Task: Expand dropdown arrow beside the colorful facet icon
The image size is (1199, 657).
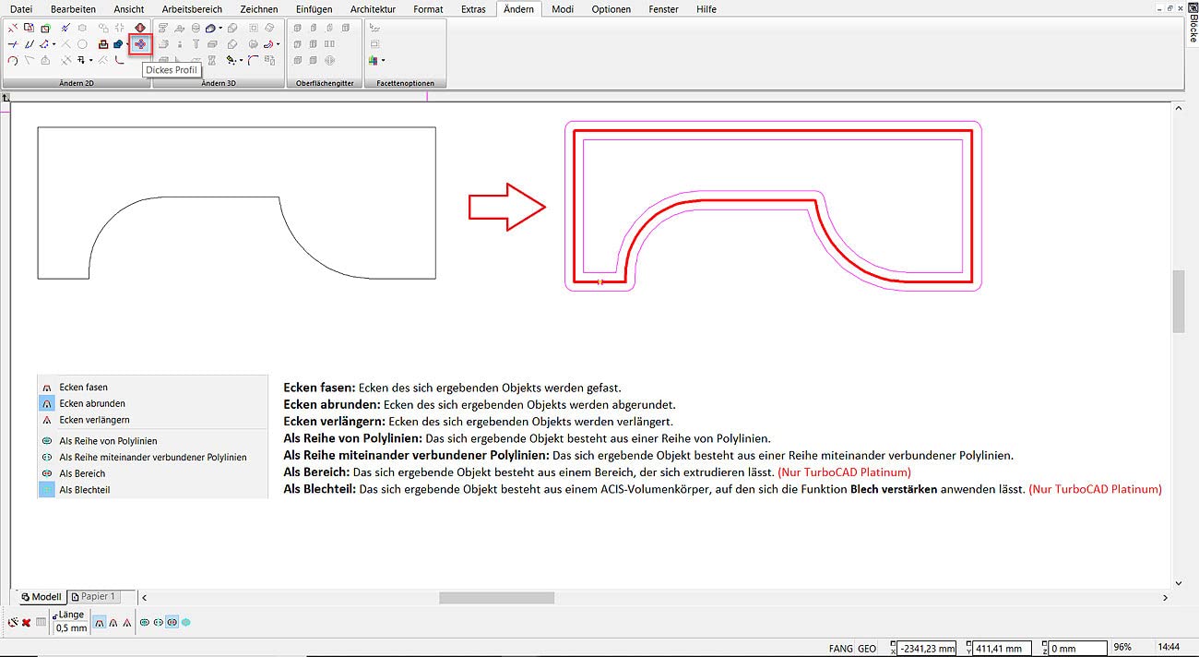Action: (x=383, y=61)
